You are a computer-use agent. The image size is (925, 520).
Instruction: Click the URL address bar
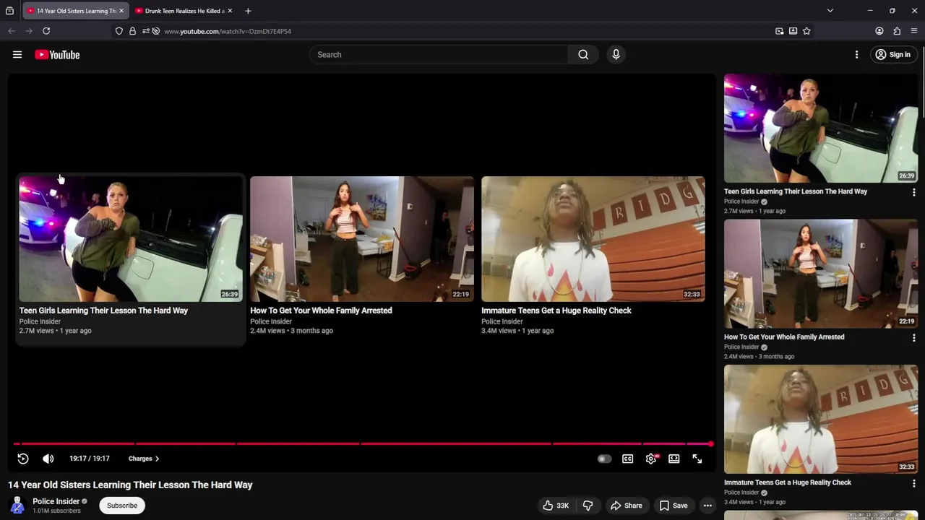click(x=462, y=31)
